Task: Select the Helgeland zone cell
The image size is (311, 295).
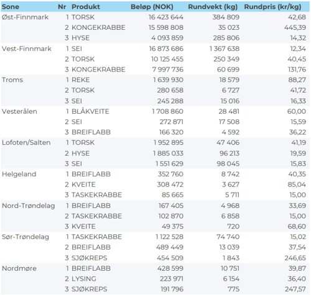Action: (19, 174)
